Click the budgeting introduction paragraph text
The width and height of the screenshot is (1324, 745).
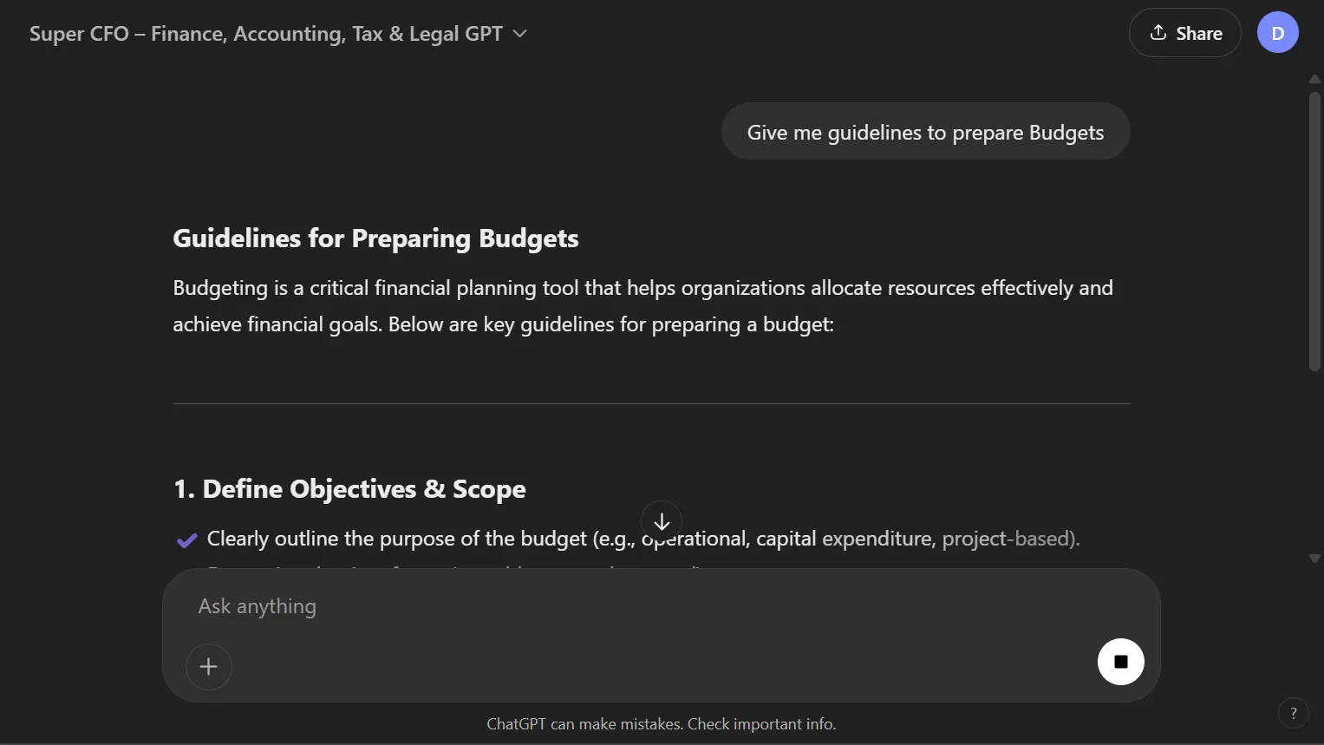(642, 306)
